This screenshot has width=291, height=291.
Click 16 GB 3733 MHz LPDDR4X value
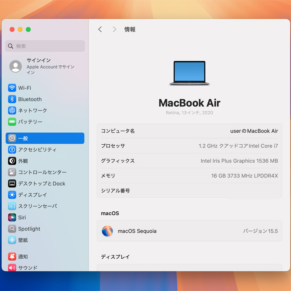pos(245,176)
